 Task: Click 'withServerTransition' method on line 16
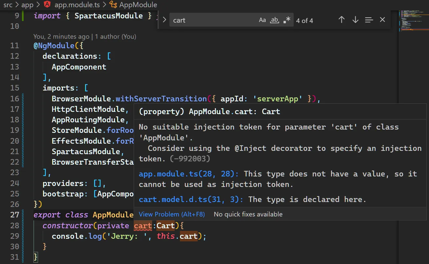click(x=161, y=99)
